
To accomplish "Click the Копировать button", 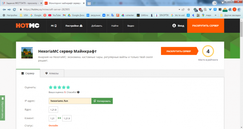I will (102, 101).
